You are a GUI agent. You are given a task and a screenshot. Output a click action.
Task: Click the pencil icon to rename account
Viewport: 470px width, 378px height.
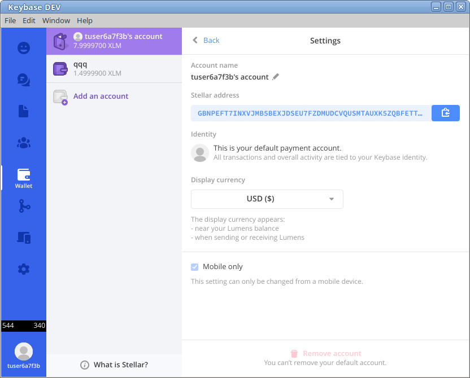point(276,77)
